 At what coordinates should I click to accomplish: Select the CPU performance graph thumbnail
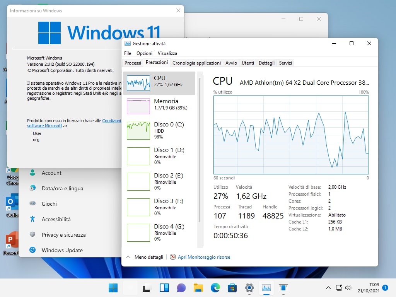pos(138,83)
